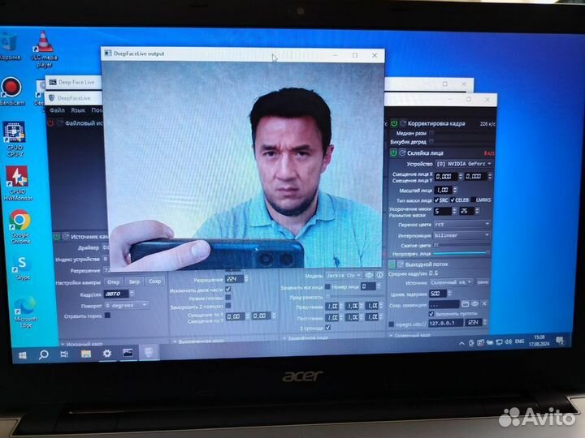Toggle power icon of Файловый источник module
Viewport: 585px width, 438px height.
(50, 123)
